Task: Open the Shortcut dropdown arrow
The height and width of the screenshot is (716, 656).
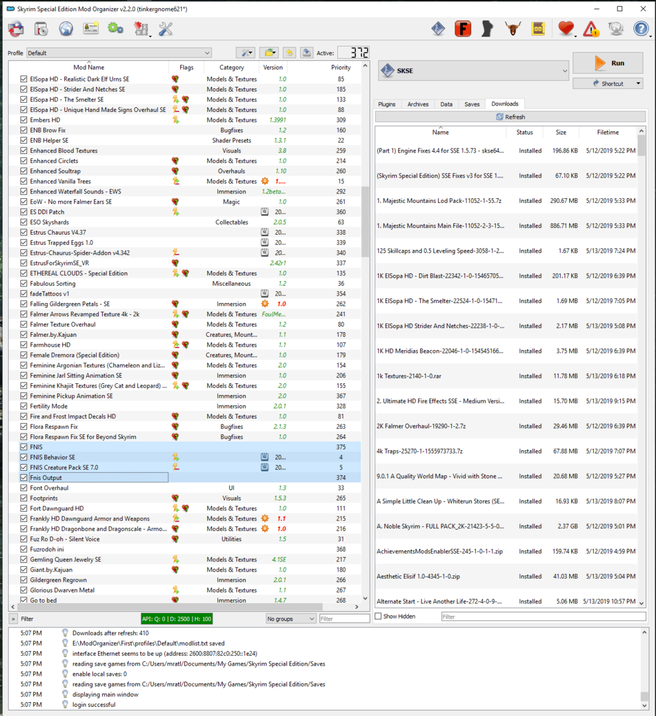Action: [638, 84]
